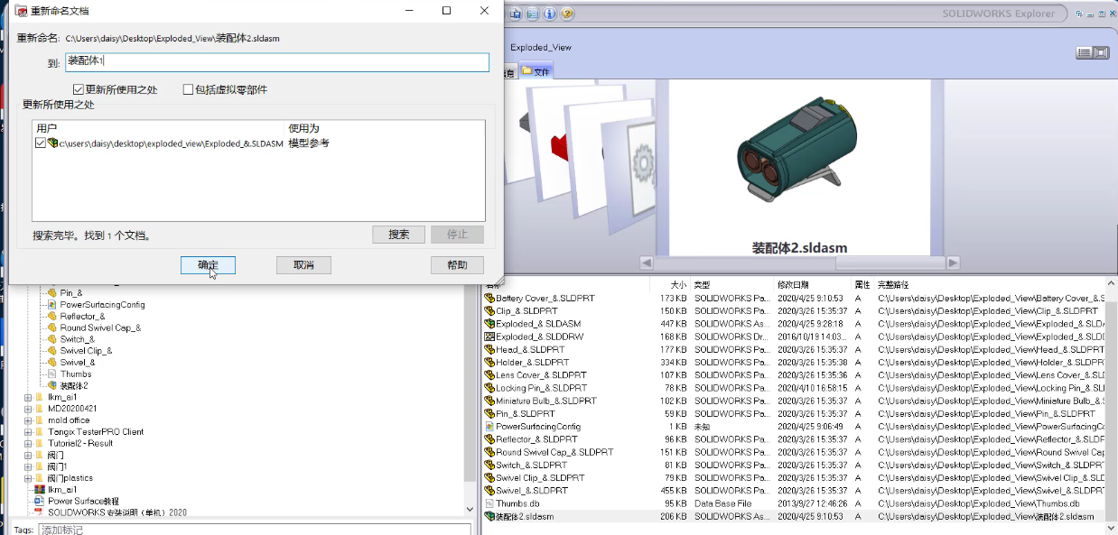1118x535 pixels.
Task: Select the 文件 tab
Action: point(536,71)
